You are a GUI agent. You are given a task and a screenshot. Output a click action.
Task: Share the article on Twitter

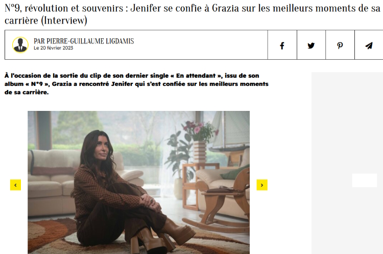point(311,45)
